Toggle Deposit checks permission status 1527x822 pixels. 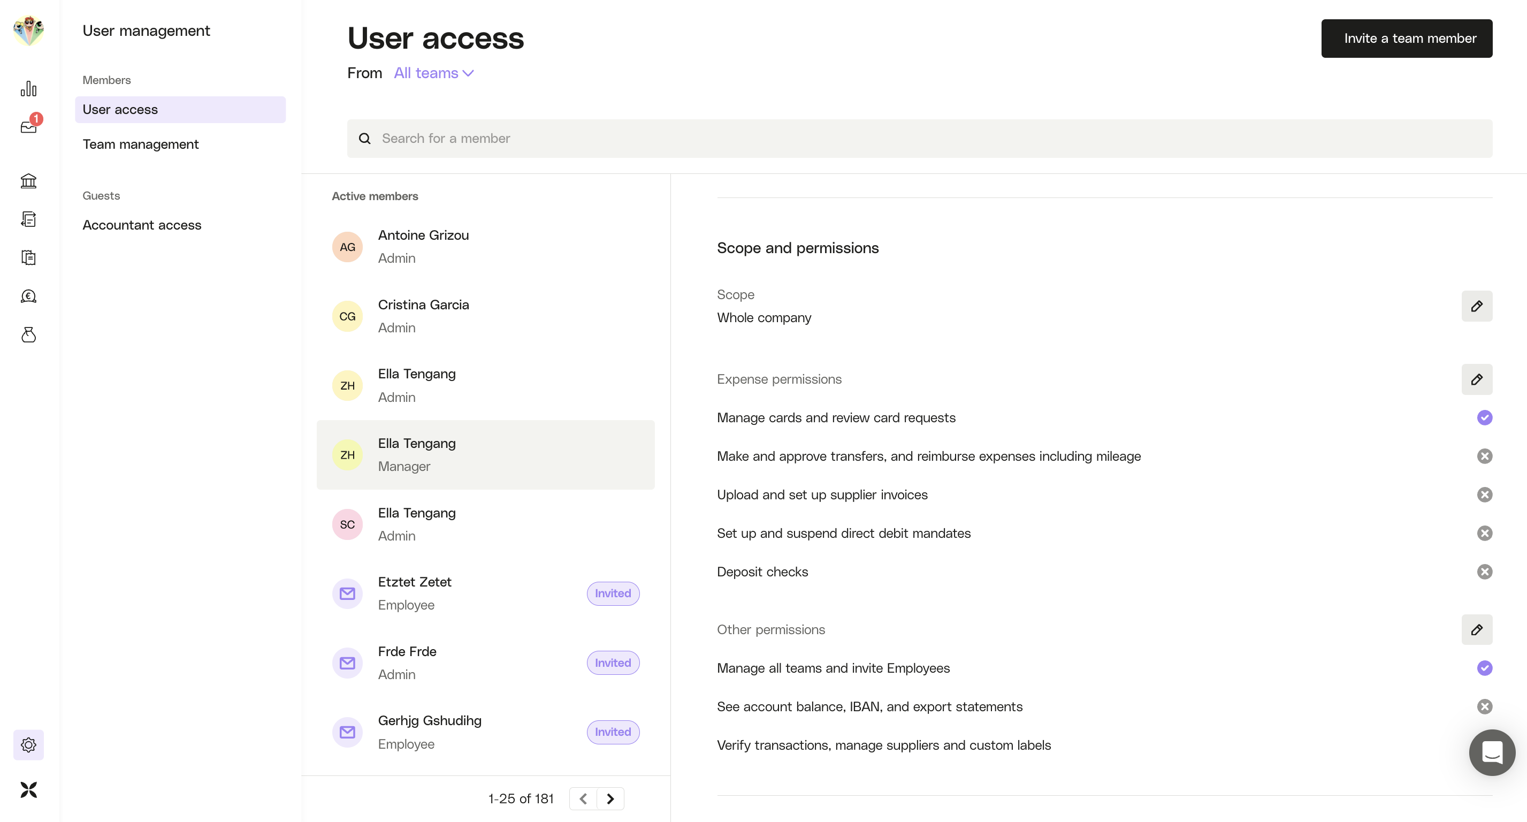(x=1484, y=572)
